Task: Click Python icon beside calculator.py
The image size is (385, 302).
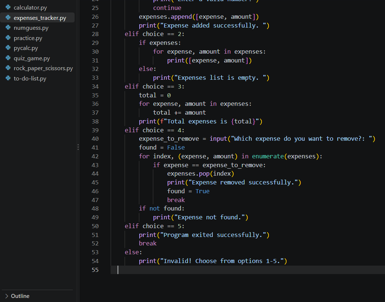Action: click(8, 7)
